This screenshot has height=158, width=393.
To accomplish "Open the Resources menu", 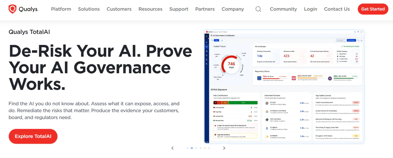I will tap(150, 9).
